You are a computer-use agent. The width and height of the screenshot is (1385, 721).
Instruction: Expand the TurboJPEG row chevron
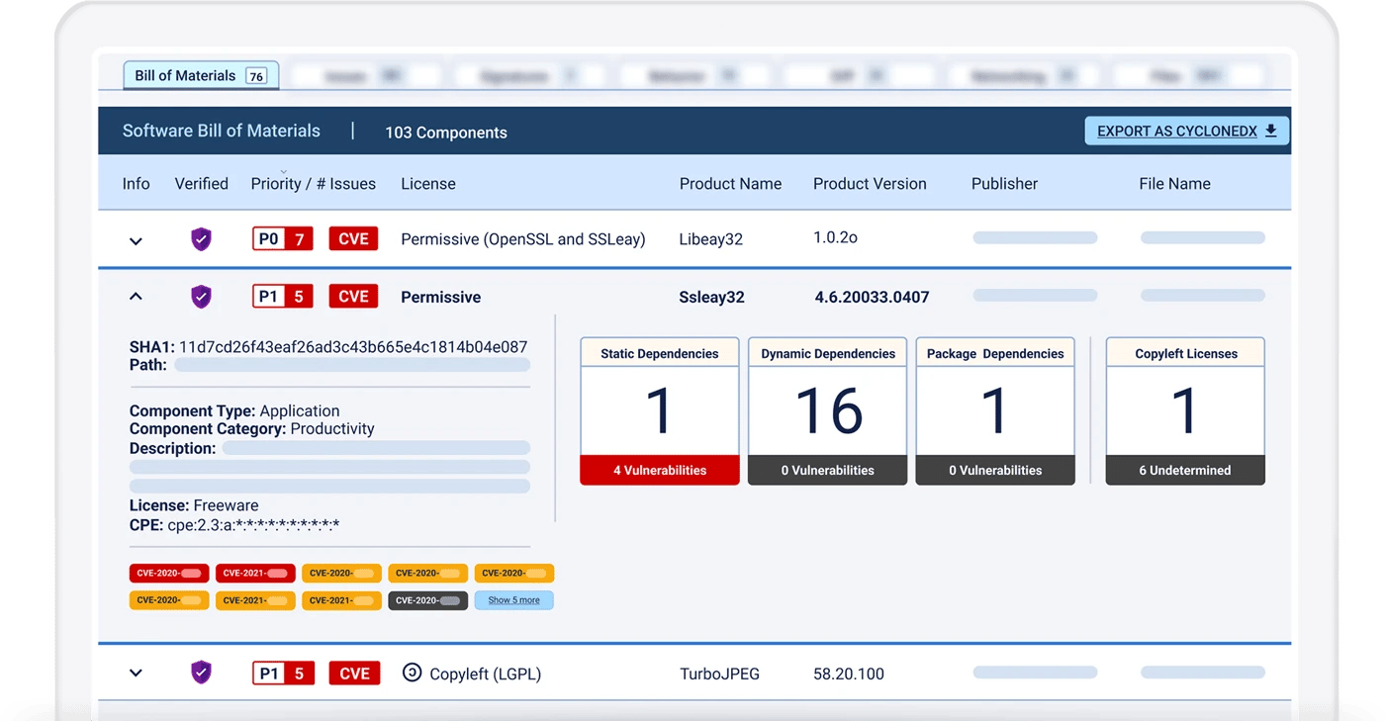[x=136, y=674]
